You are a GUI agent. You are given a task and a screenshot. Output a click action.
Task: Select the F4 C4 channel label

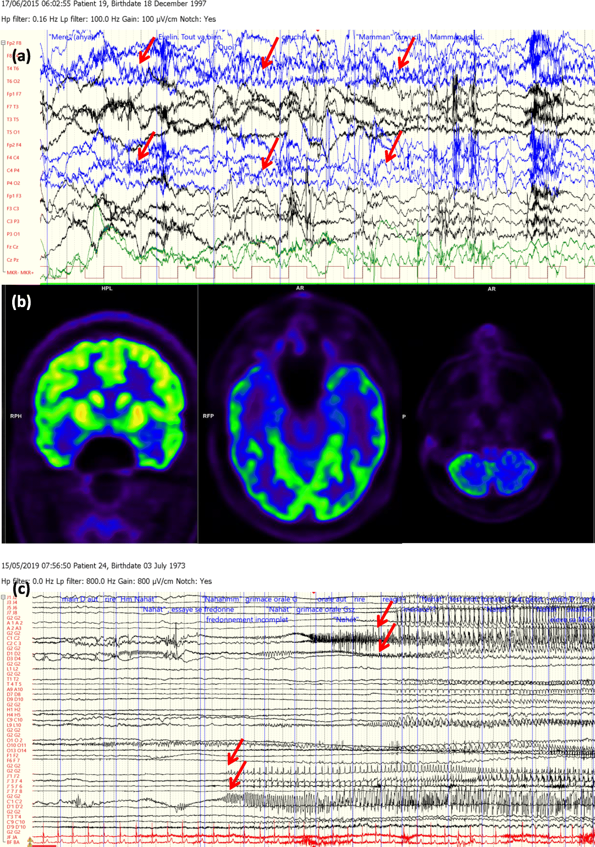click(13, 158)
